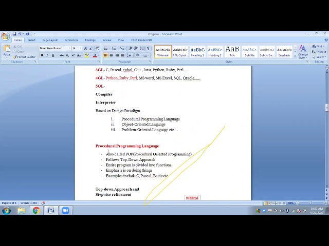Viewport: 329px width, 246px height.
Task: Open font size dropdown
Action: coord(80,48)
